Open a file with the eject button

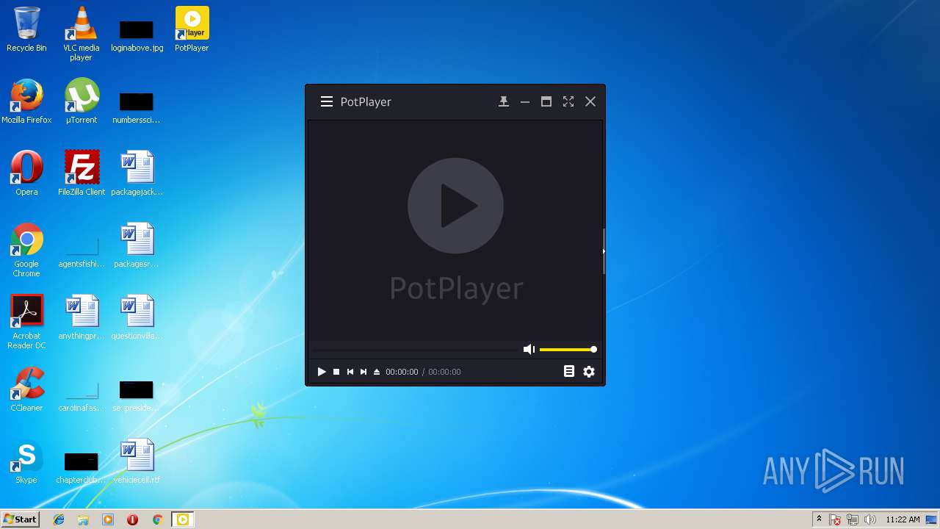coord(377,372)
